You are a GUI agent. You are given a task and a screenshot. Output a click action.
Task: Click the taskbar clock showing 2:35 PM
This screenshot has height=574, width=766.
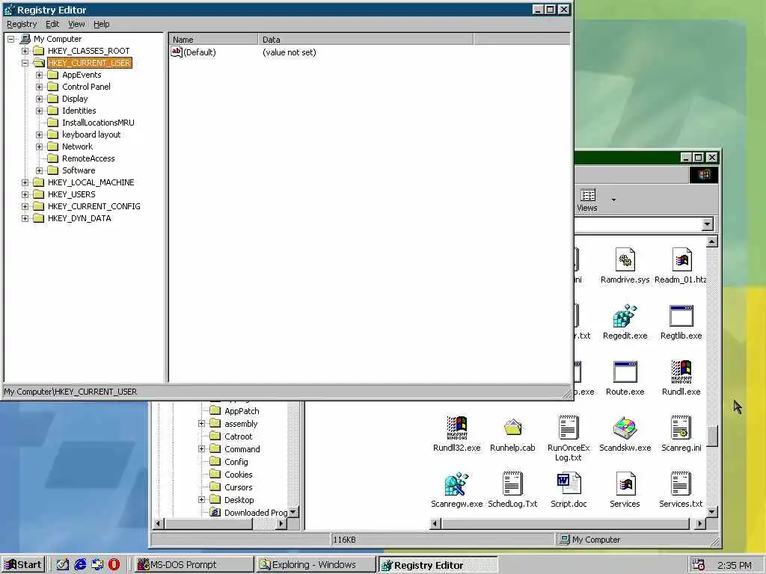click(735, 565)
